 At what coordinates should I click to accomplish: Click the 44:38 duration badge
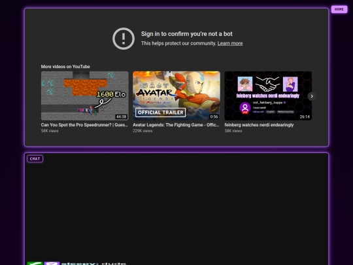pyautogui.click(x=121, y=116)
